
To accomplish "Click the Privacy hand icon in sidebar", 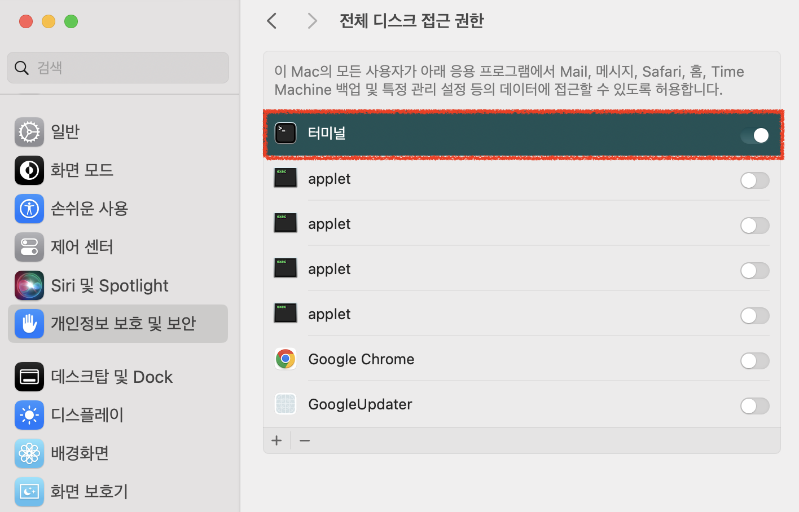I will pyautogui.click(x=29, y=324).
